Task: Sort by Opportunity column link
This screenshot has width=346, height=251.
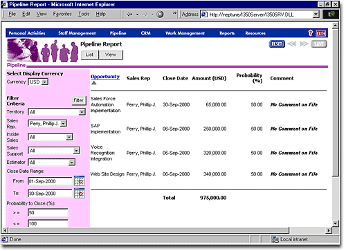Action: tap(105, 77)
